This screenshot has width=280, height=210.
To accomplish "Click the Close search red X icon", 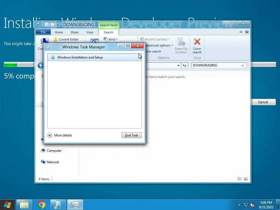I will (197, 42).
